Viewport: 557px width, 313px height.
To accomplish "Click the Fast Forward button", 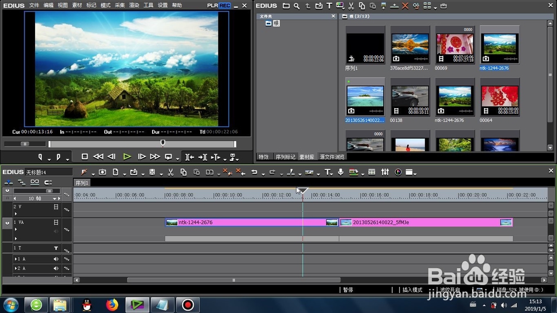I will (x=155, y=156).
